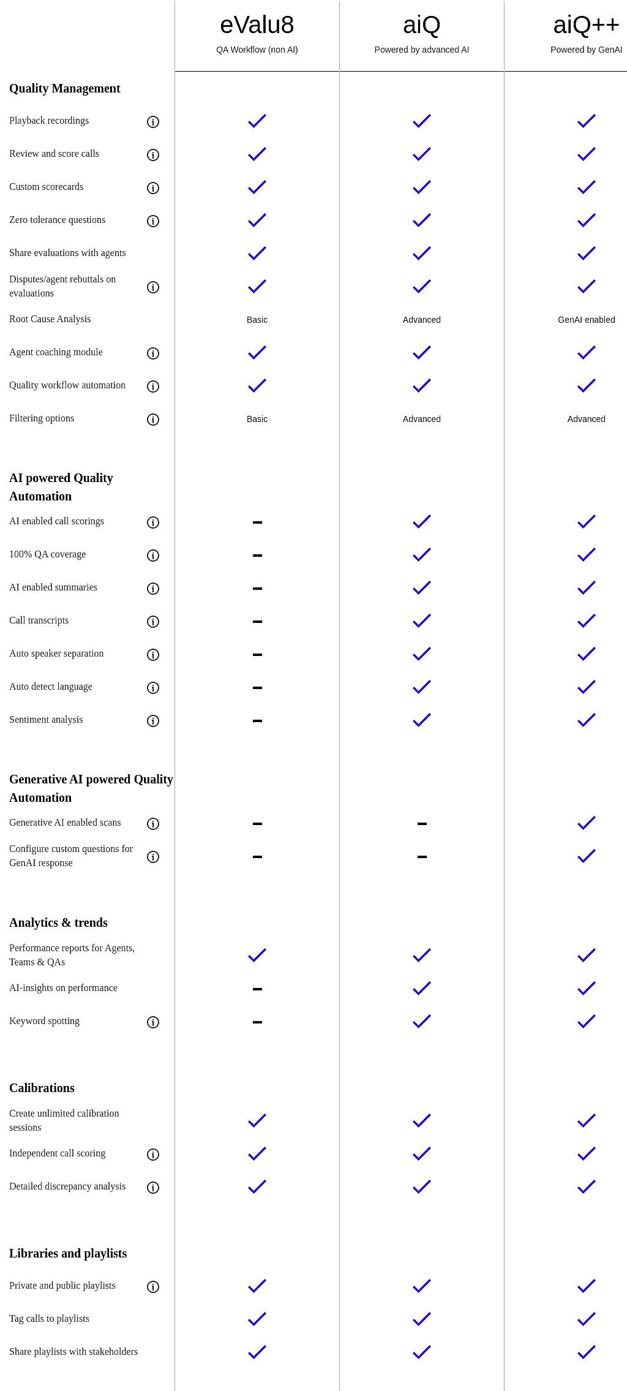Click the info icon beside Custom scorecards
This screenshot has width=627, height=1391.
[x=152, y=188]
